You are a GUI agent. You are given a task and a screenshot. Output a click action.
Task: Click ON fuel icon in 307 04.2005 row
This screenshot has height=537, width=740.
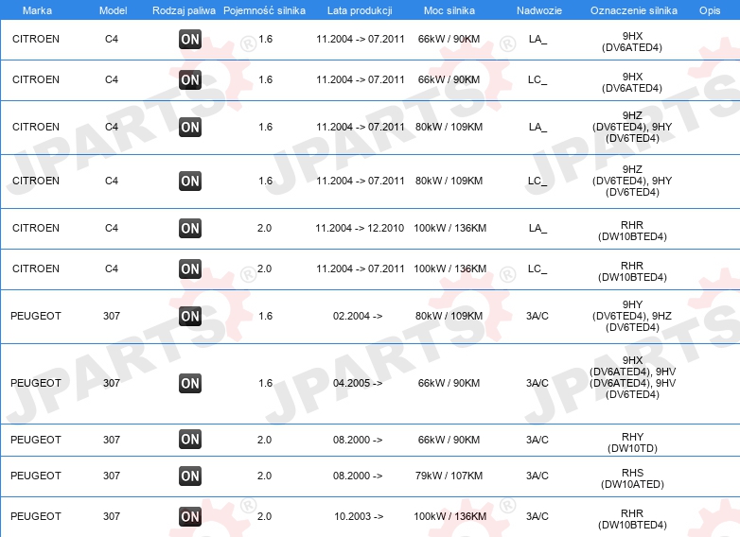pyautogui.click(x=190, y=383)
